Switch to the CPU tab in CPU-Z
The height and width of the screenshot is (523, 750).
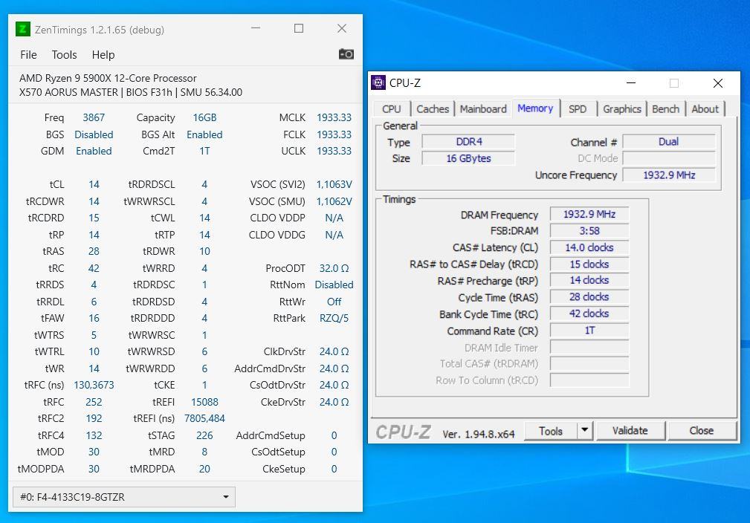(x=391, y=109)
